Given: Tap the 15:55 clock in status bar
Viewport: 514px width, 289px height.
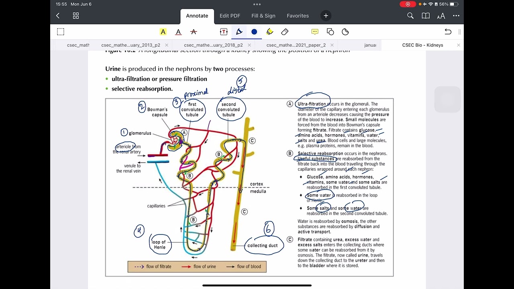Looking at the screenshot, I should 61,4.
